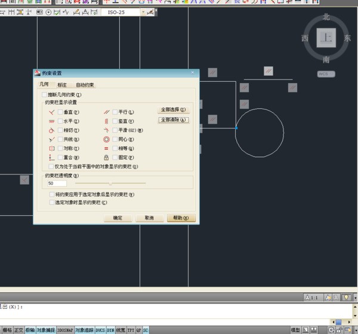The image size is (358, 334).
Task: Click the annotation scale 1:1 icon
Action: [311, 298]
